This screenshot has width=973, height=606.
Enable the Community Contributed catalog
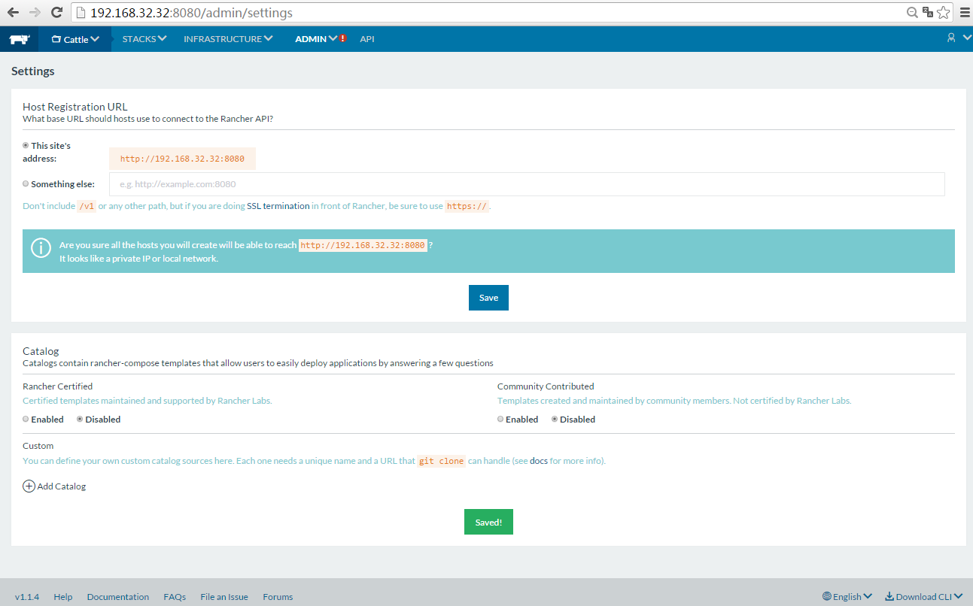click(500, 420)
